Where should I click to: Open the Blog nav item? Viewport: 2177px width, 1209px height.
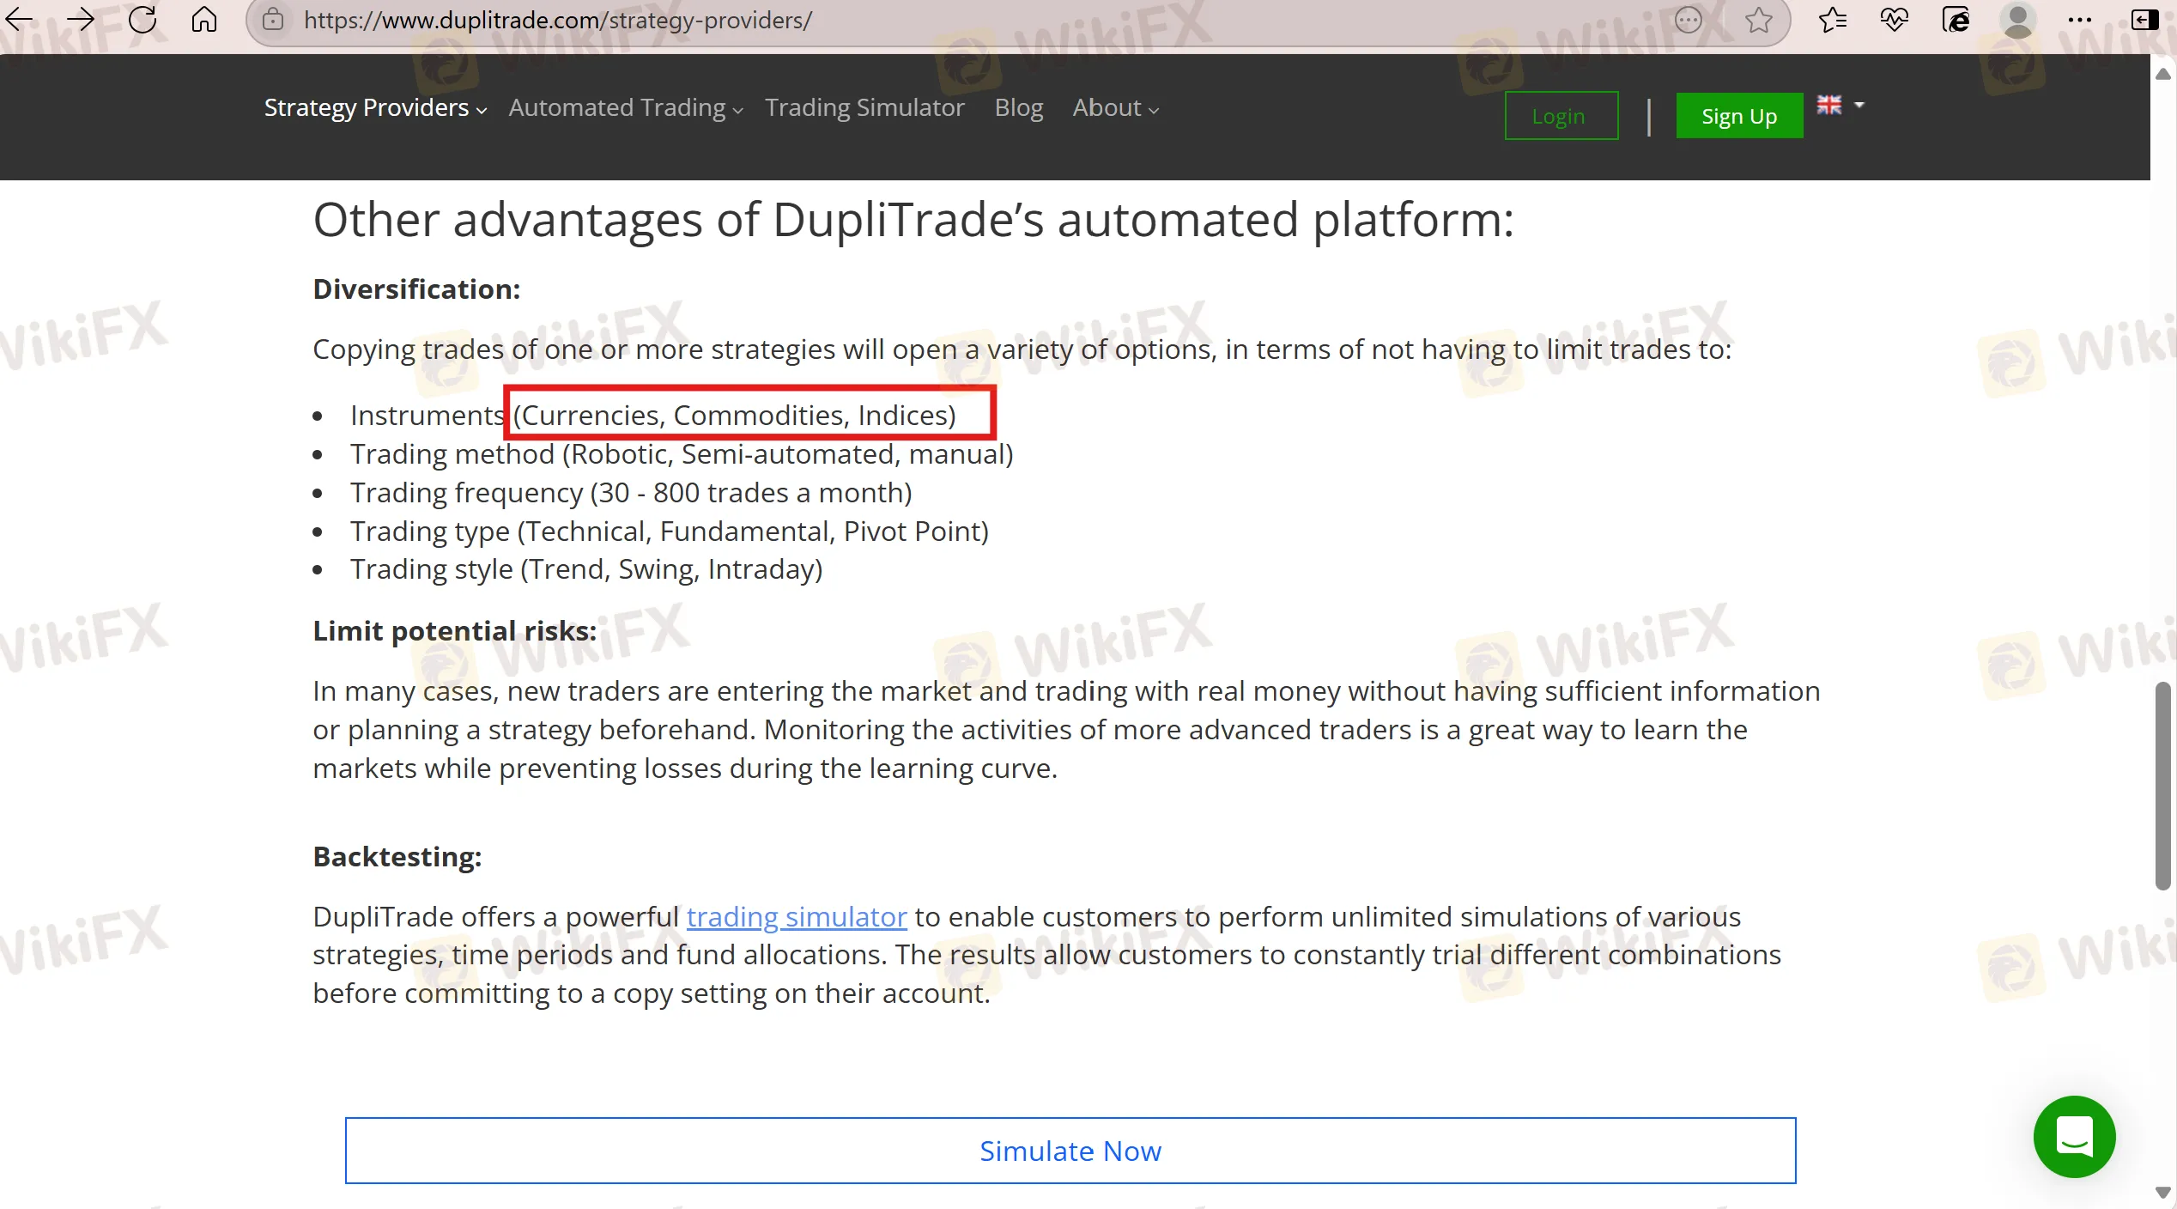pos(1018,108)
